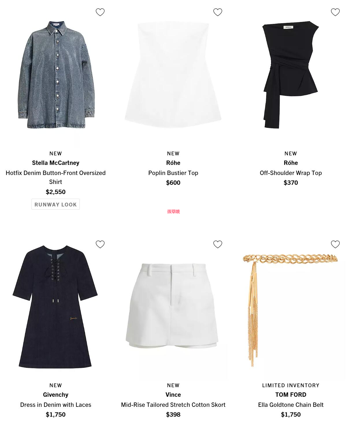Favorite the Stella McCartney denim shirt heart icon
347x423 pixels.
point(100,12)
